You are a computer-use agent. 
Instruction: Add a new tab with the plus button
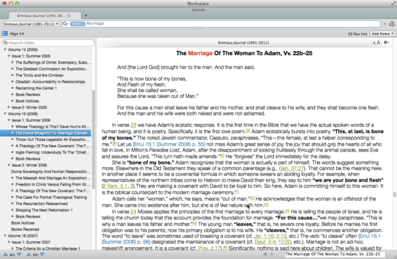click(86, 15)
